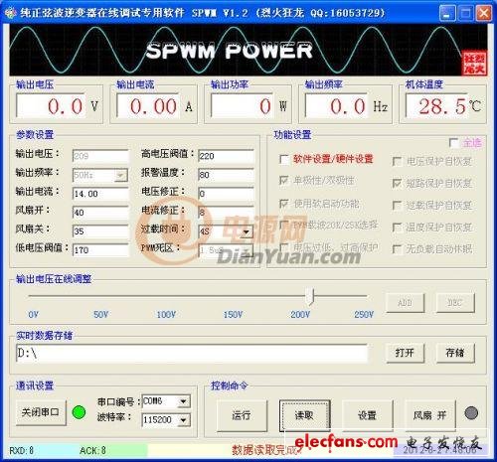Open the 过载时间 4S dropdown
Image resolution: width=497 pixels, height=462 pixels.
coord(246,231)
